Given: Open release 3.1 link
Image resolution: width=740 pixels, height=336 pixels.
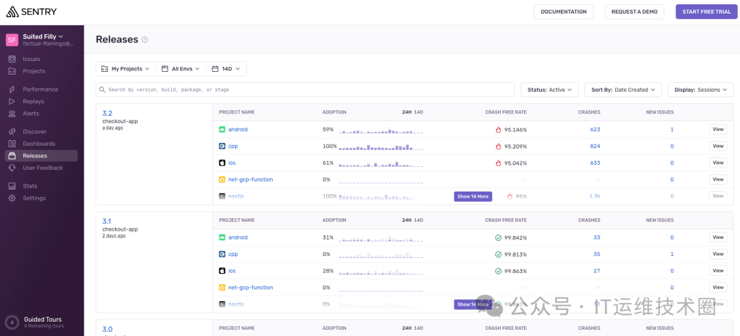Looking at the screenshot, I should 107,221.
